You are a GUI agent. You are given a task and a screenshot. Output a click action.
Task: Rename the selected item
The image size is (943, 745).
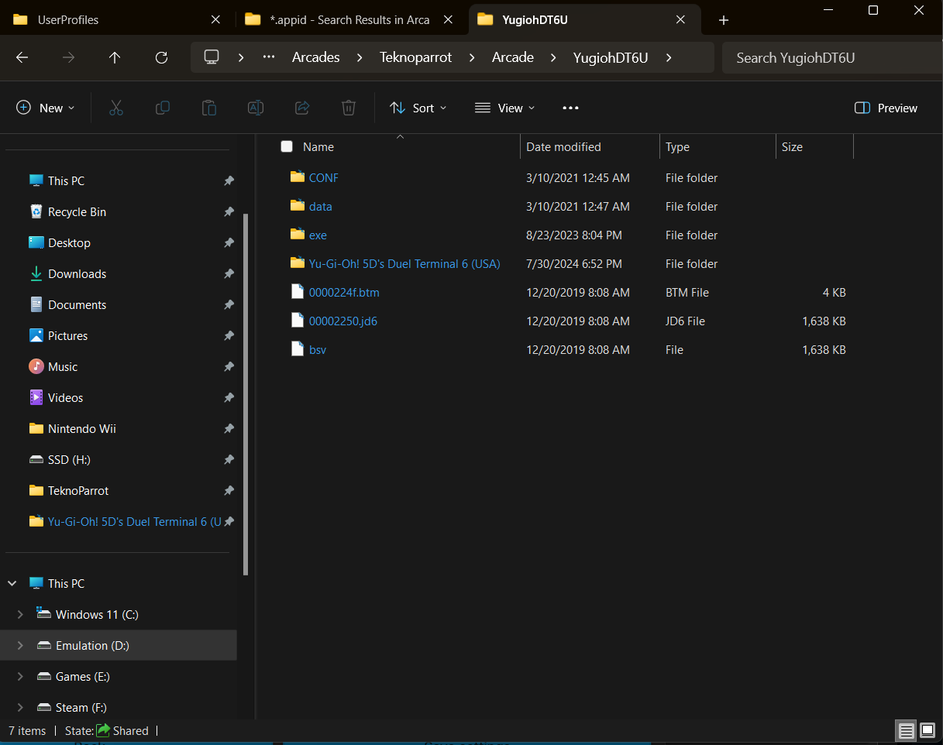pos(256,108)
